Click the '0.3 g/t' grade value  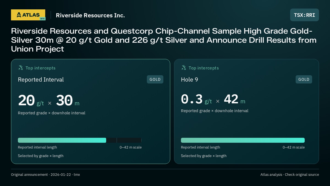196,99
